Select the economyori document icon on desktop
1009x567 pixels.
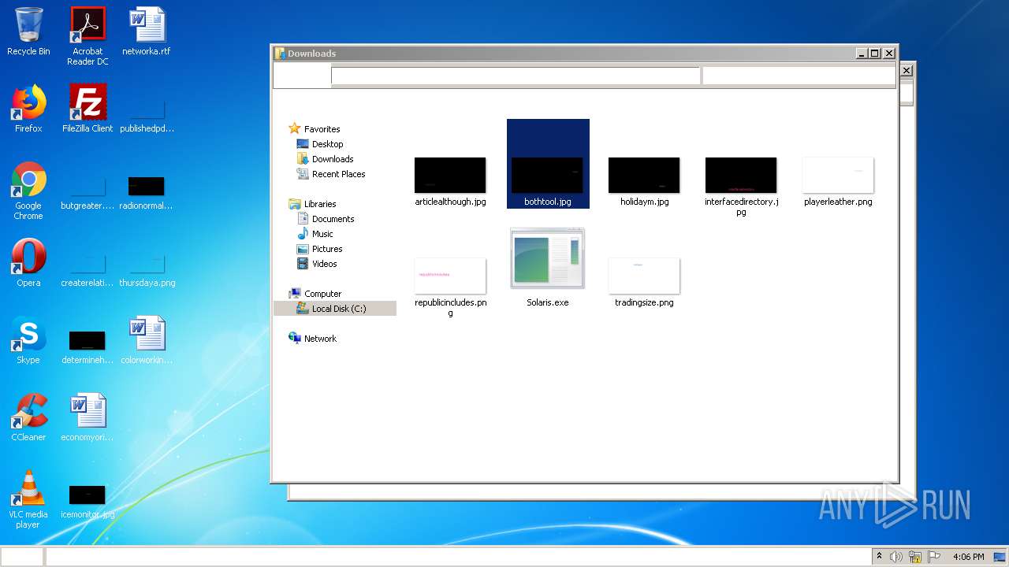(87, 417)
